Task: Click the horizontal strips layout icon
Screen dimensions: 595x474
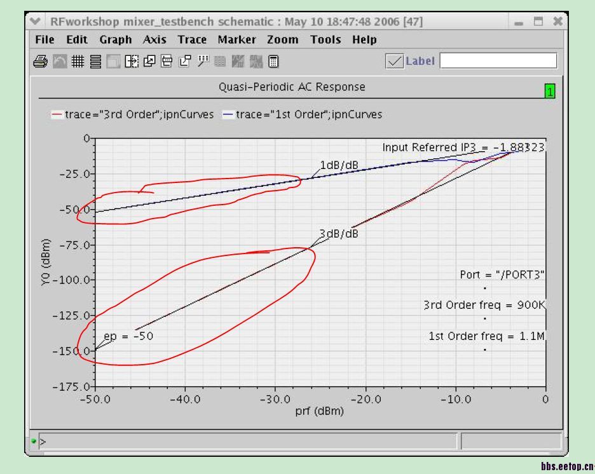Action: pos(95,62)
